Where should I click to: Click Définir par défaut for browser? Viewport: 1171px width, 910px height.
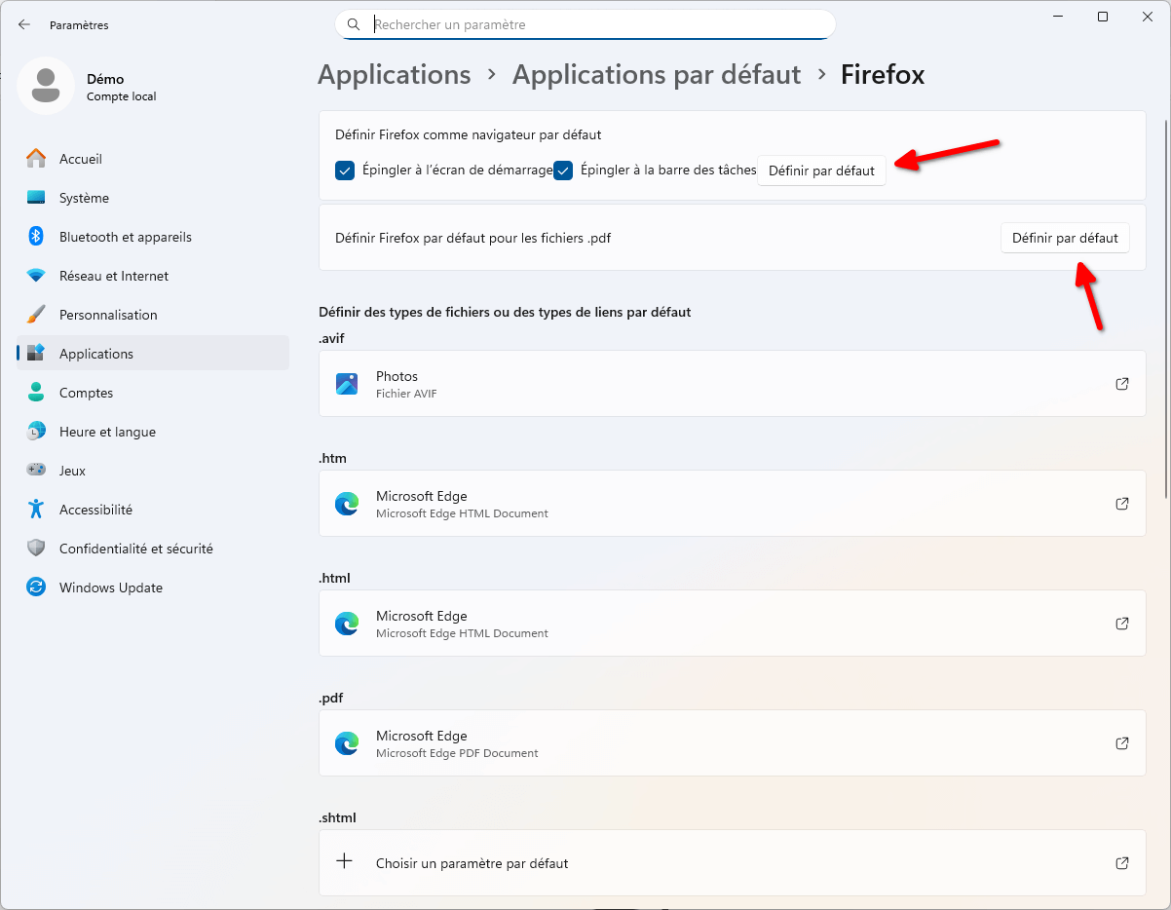[821, 171]
